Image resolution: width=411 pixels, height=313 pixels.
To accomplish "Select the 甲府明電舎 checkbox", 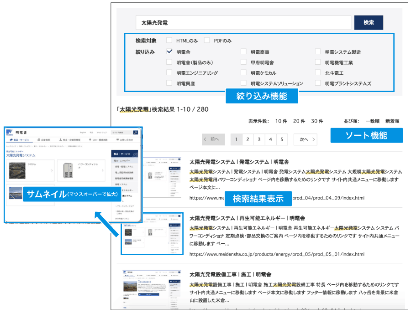I will (243, 62).
